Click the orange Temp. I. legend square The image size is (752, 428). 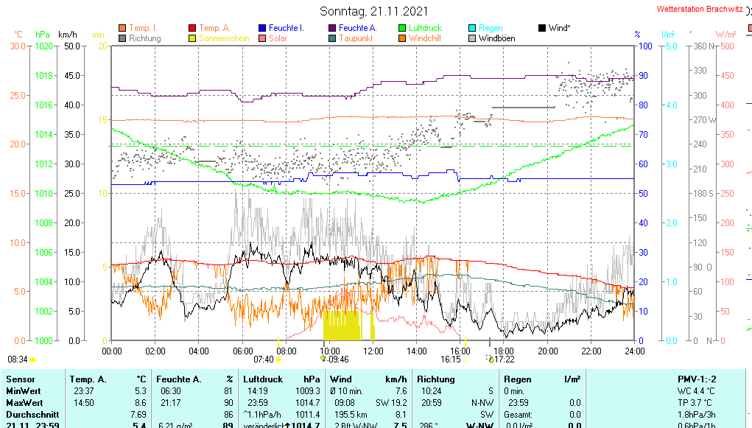coord(122,28)
